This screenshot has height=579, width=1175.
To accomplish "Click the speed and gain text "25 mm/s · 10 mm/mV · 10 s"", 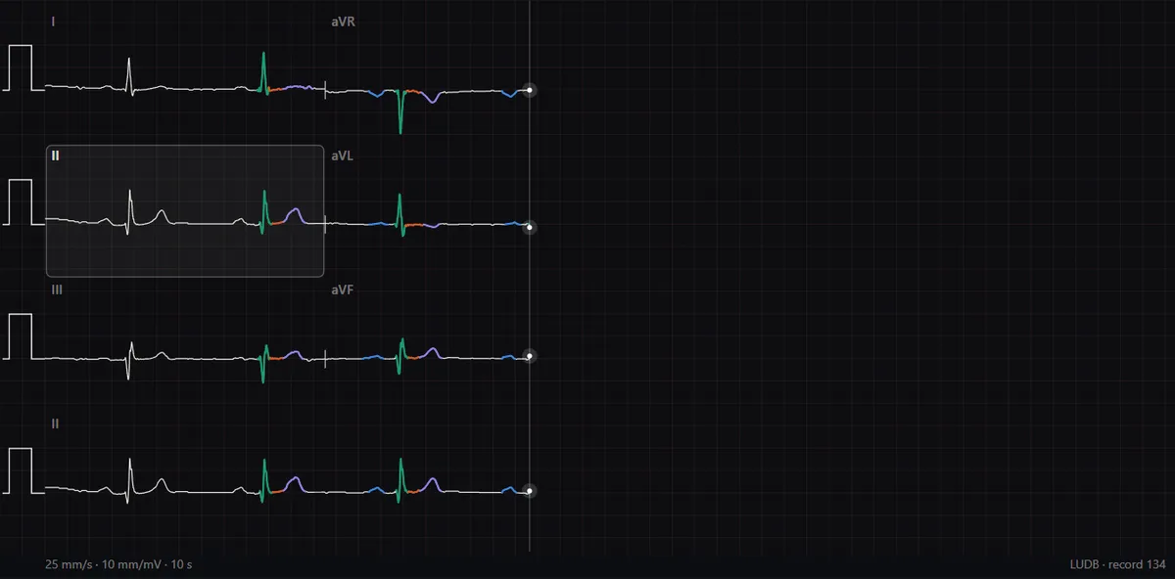I will pos(118,564).
